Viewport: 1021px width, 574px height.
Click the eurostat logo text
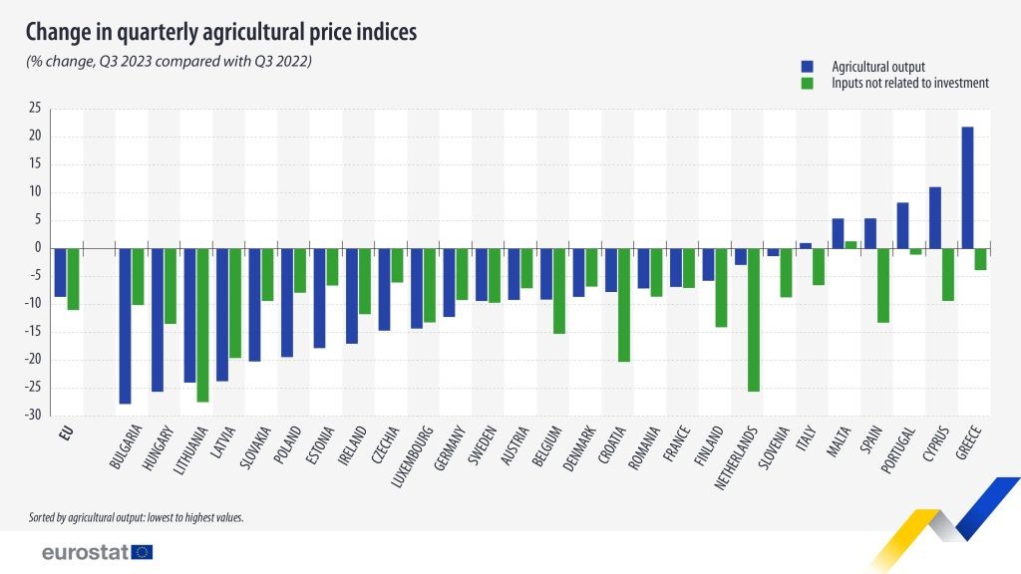[86, 552]
